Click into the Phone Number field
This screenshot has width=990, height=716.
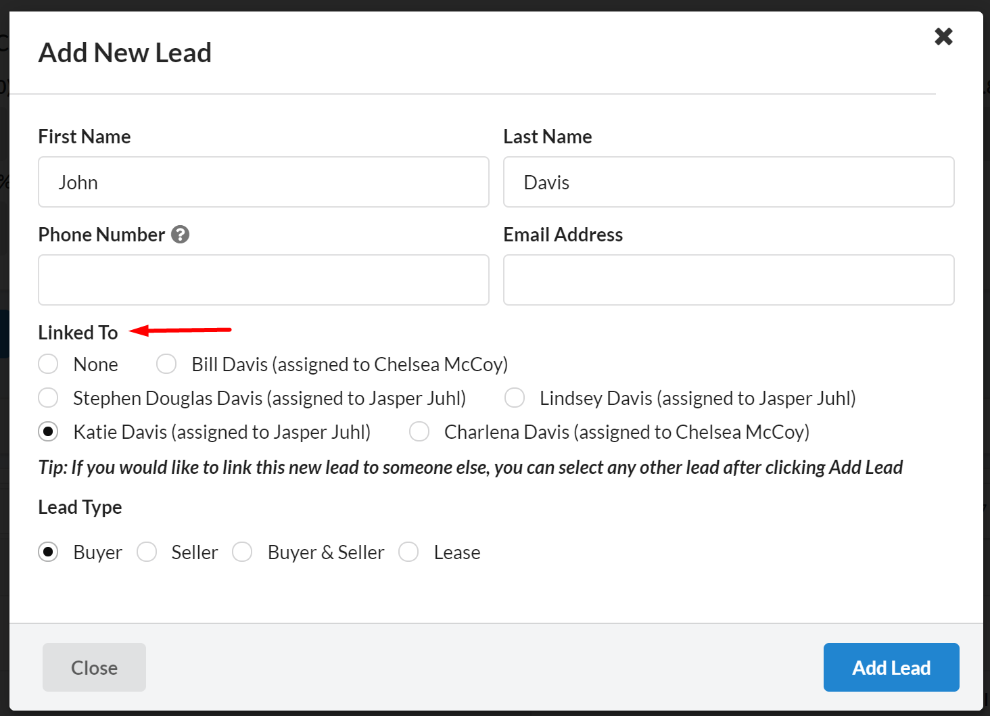click(x=264, y=280)
